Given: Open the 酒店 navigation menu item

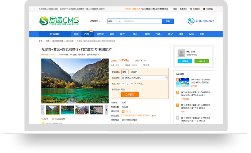Looking at the screenshot, I should pos(112,34).
